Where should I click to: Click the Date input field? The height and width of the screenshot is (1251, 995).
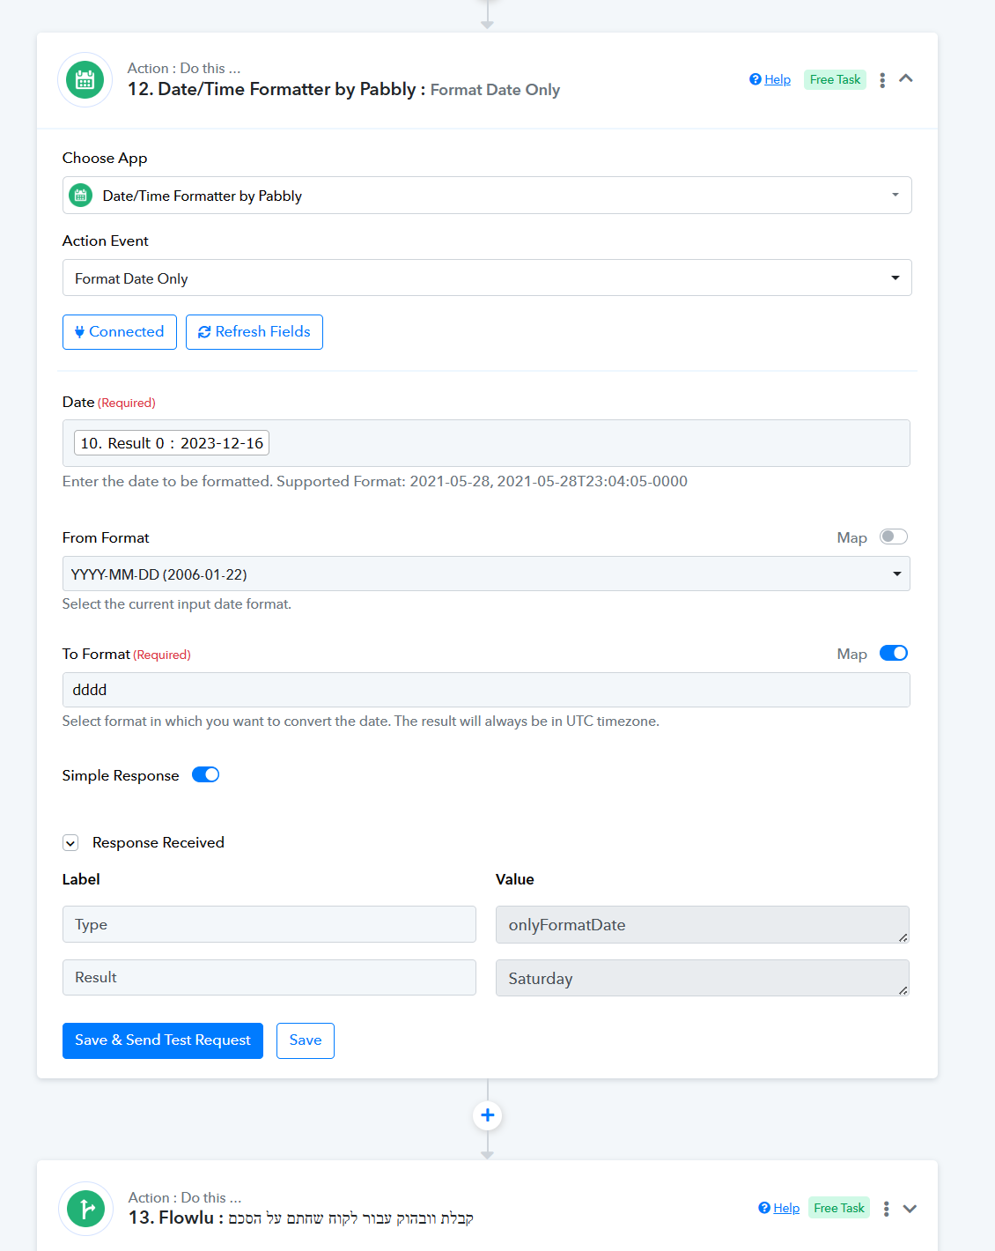[486, 443]
